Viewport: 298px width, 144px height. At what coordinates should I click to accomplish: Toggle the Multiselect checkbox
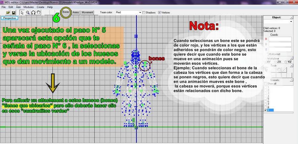tap(268, 54)
